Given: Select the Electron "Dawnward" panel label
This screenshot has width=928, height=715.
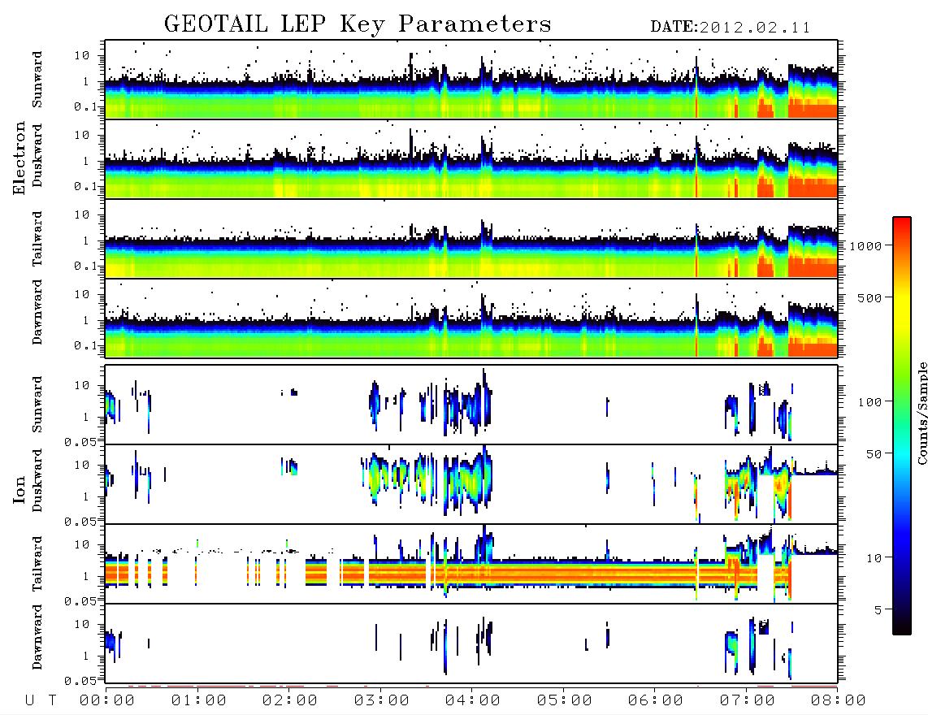Looking at the screenshot, I should (x=37, y=312).
